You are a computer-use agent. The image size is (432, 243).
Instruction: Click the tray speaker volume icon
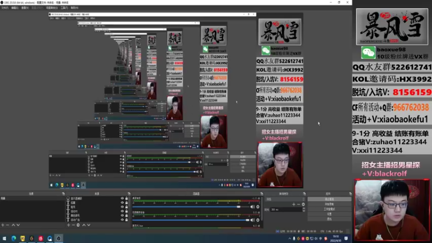point(316,239)
